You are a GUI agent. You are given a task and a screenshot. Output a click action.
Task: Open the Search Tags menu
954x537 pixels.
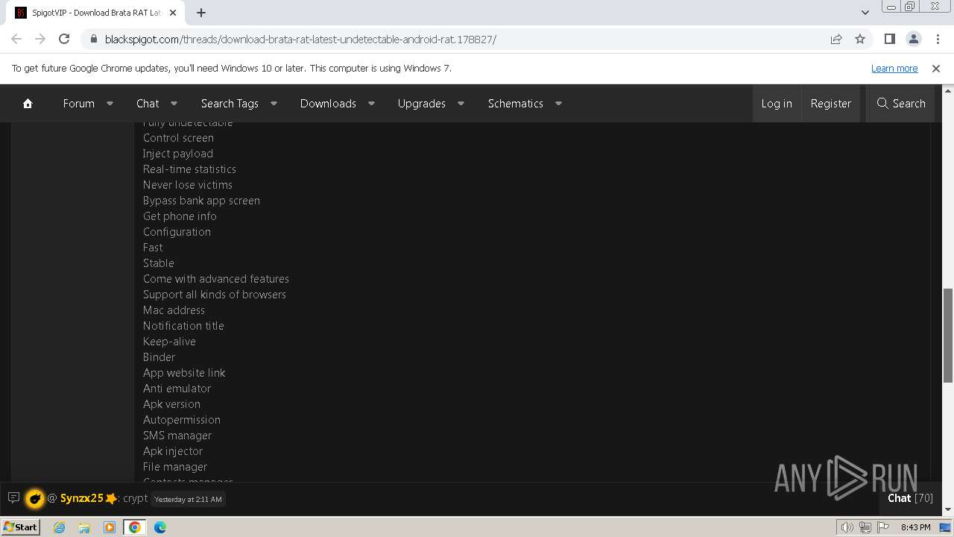[230, 104]
